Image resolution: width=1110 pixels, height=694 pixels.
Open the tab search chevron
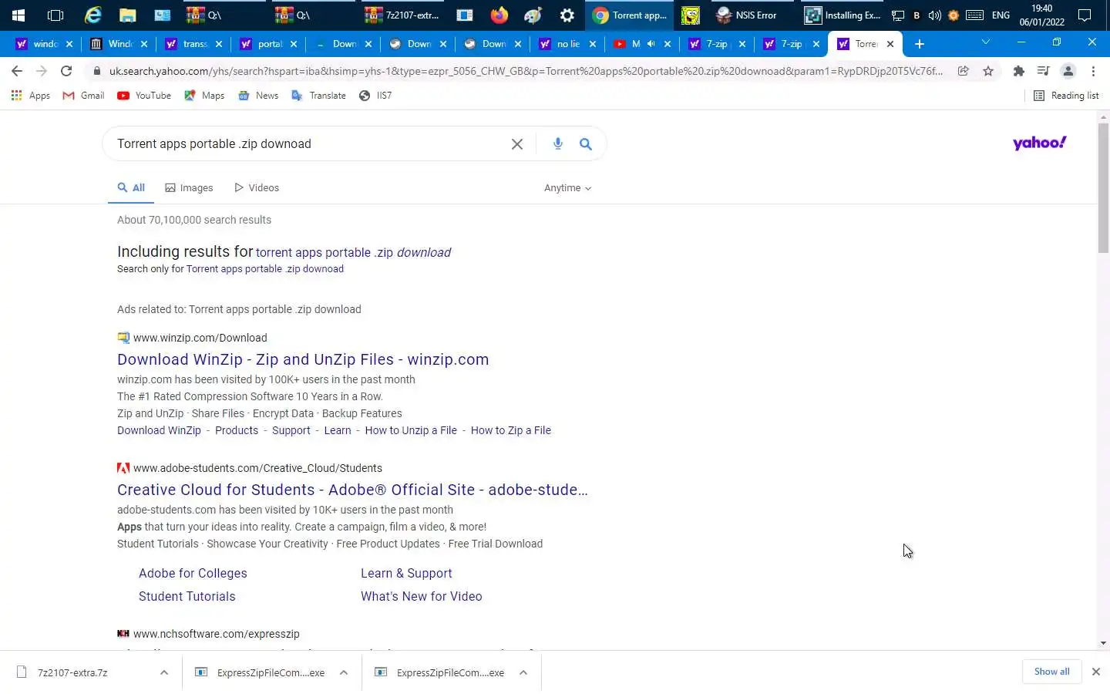[985, 42]
